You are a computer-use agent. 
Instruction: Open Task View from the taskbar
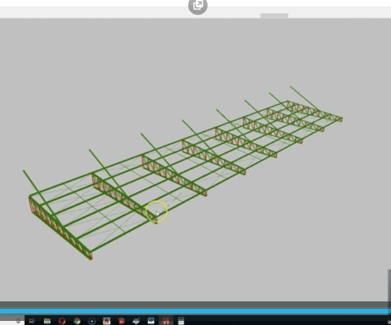pos(32,321)
